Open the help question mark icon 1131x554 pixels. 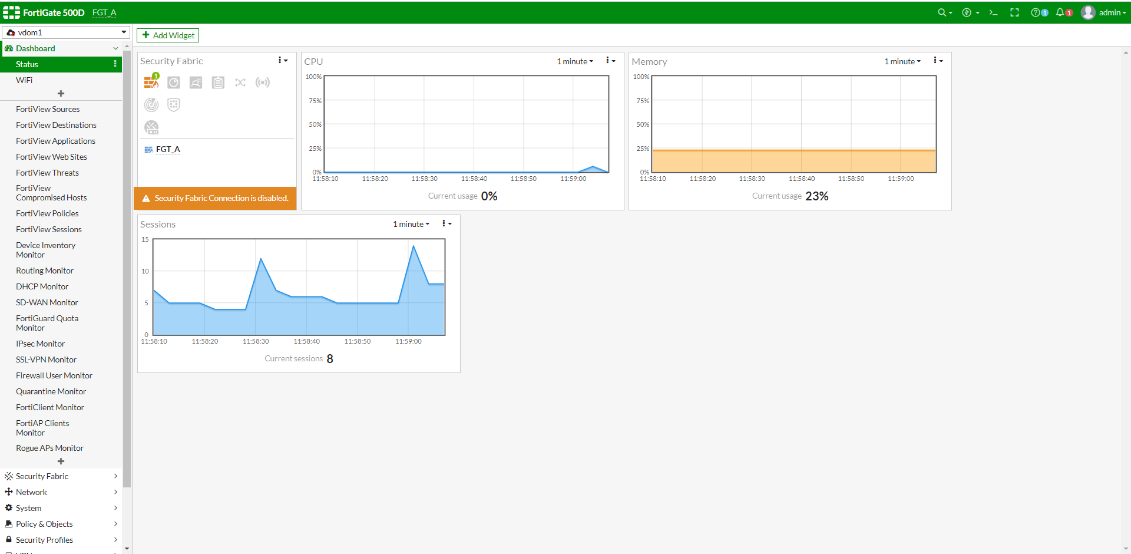1036,12
